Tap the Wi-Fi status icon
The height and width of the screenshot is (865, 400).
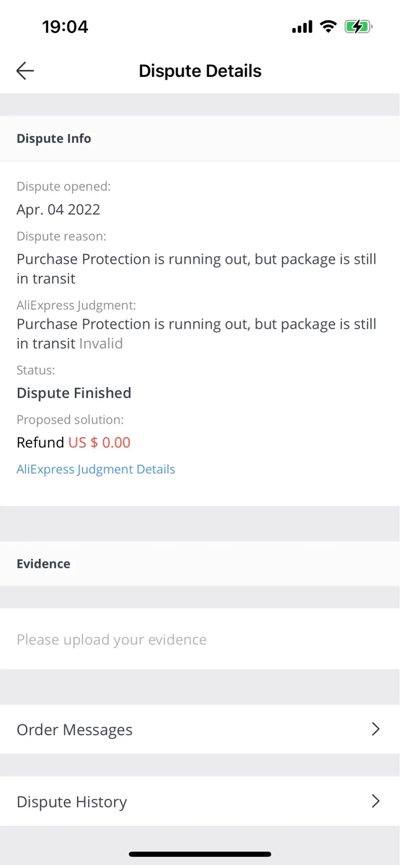328,27
